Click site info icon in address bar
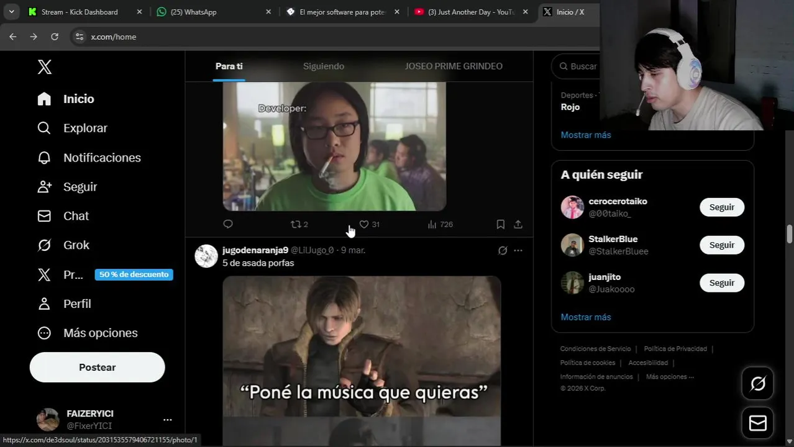The image size is (794, 447). click(79, 37)
